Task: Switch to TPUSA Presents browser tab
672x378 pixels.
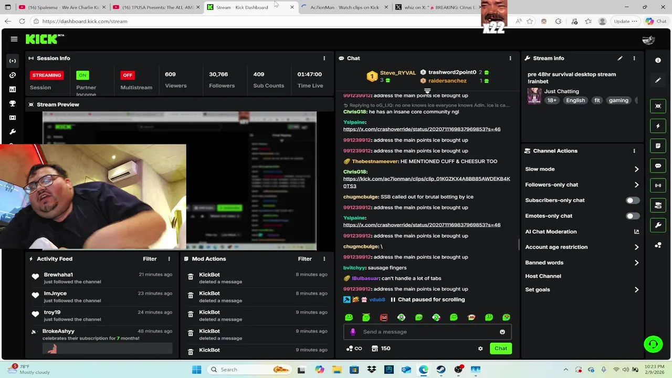Action: (x=155, y=7)
